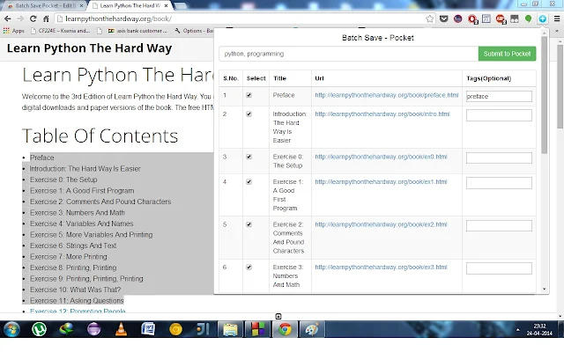Click the taskbar clock showing 23:32
564x352 pixels.
(x=539, y=329)
